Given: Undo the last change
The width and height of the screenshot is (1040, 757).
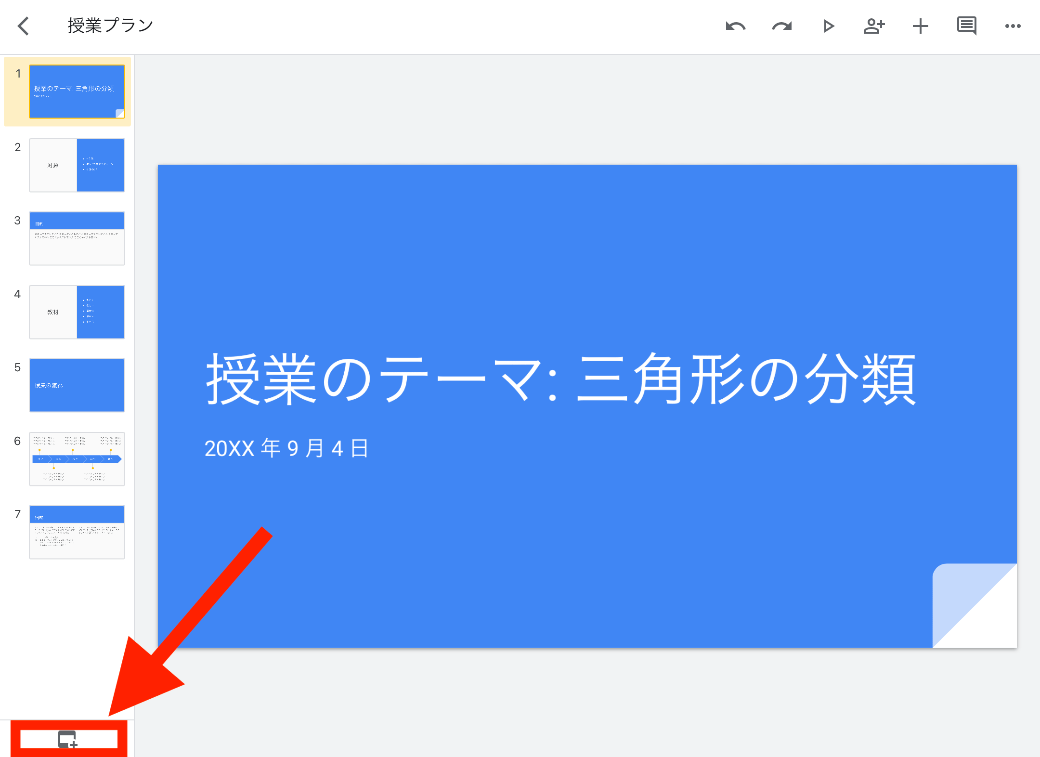Looking at the screenshot, I should tap(736, 26).
